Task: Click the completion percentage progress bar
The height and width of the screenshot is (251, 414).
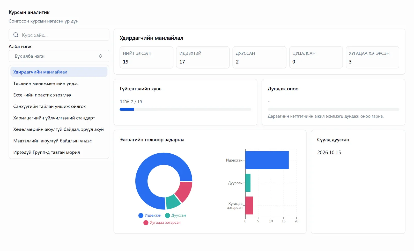Action: (185, 109)
